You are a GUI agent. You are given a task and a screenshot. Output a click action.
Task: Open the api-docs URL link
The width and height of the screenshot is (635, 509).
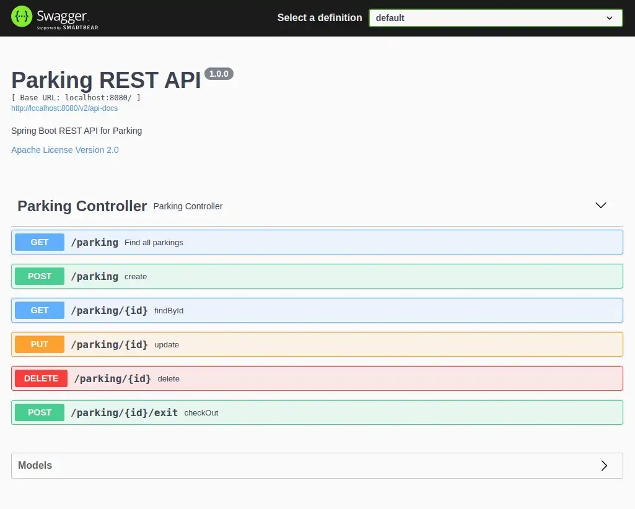pos(64,108)
